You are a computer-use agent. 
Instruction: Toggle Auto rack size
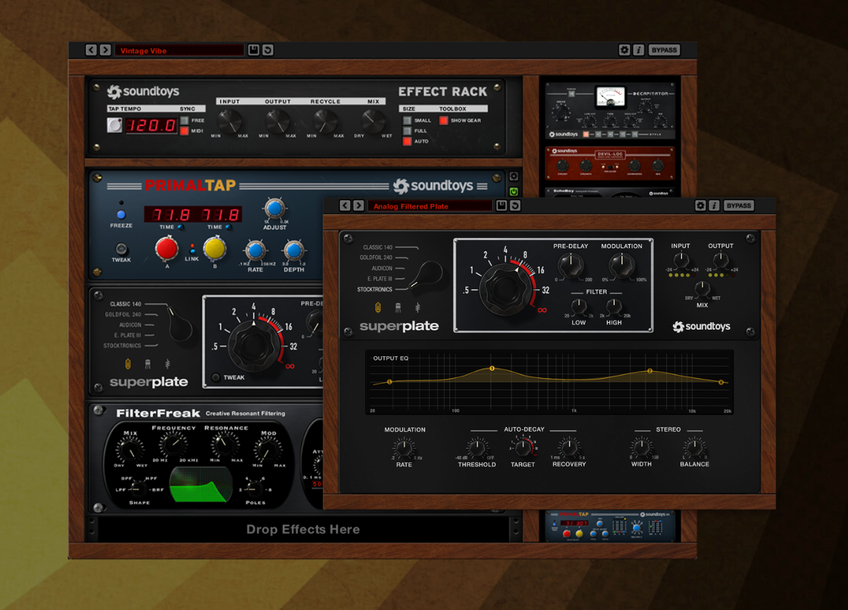click(x=407, y=142)
